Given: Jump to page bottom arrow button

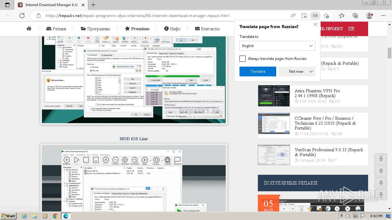Looking at the screenshot, I should 381,195.
